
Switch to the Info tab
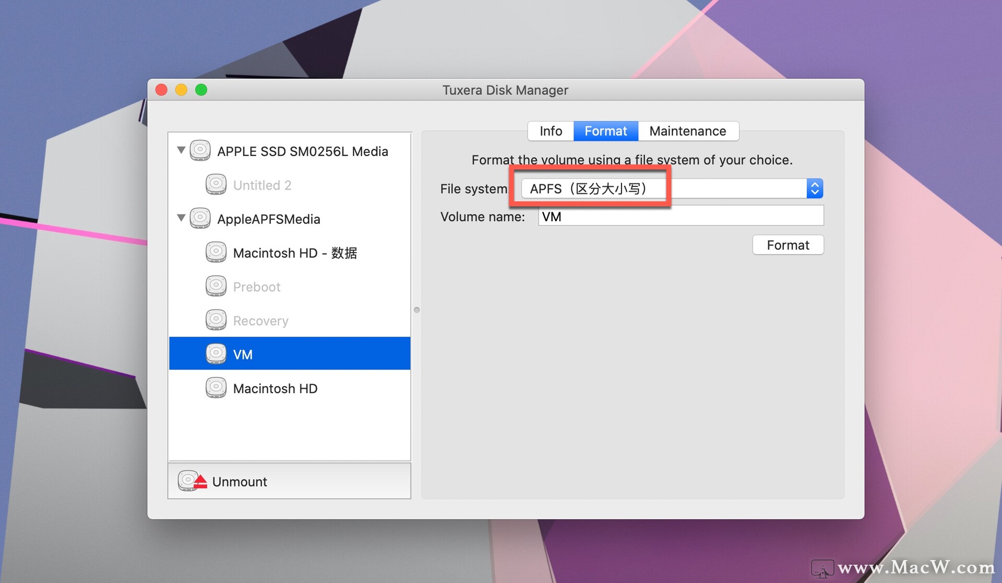(551, 131)
